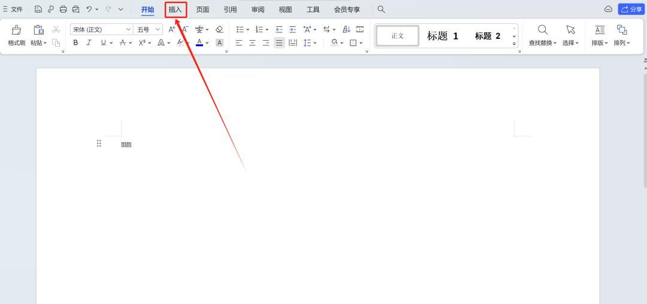Open the 工具 tab
Viewport: 647px width, 304px height.
tap(313, 10)
